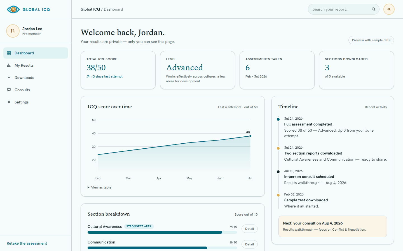Click the Global ICQ breadcrumb link

pyautogui.click(x=90, y=9)
